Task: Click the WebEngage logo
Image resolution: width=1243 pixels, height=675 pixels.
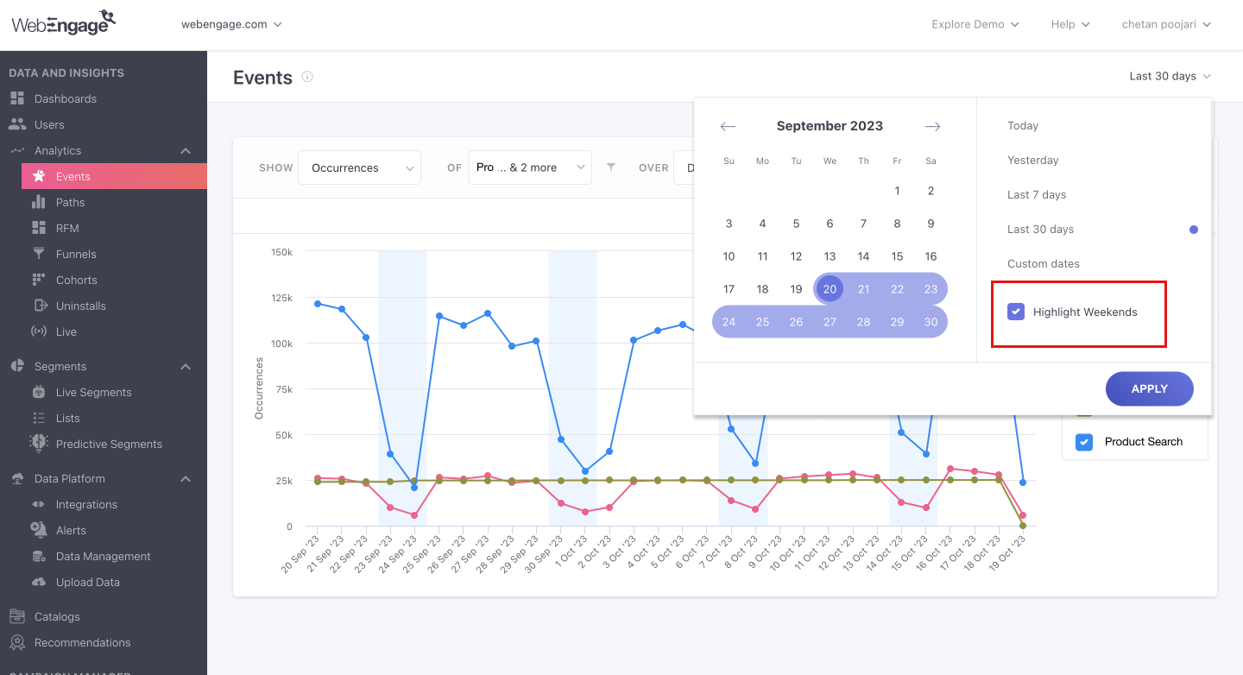Action: 63,23
